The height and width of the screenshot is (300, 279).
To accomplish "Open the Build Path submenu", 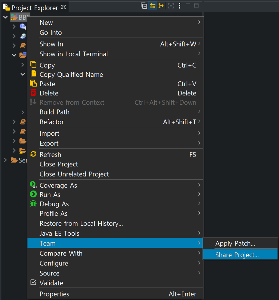I will (115, 112).
